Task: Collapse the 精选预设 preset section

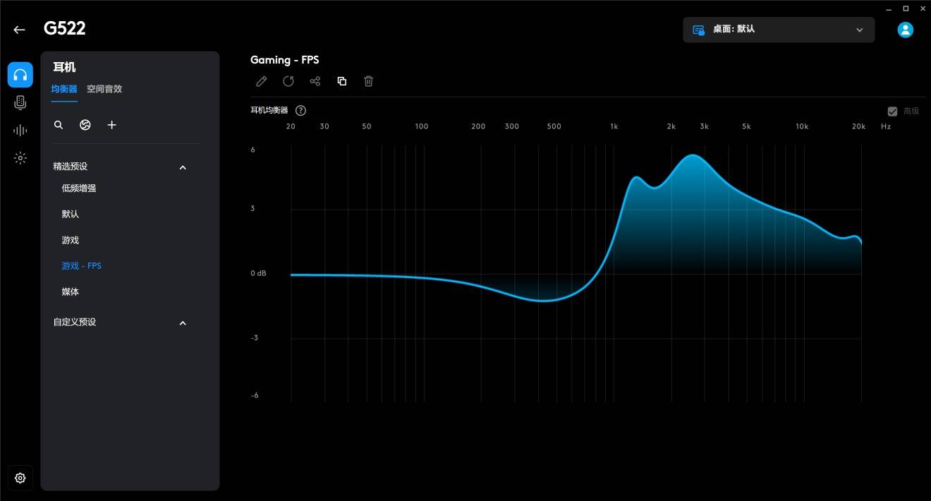Action: point(183,167)
